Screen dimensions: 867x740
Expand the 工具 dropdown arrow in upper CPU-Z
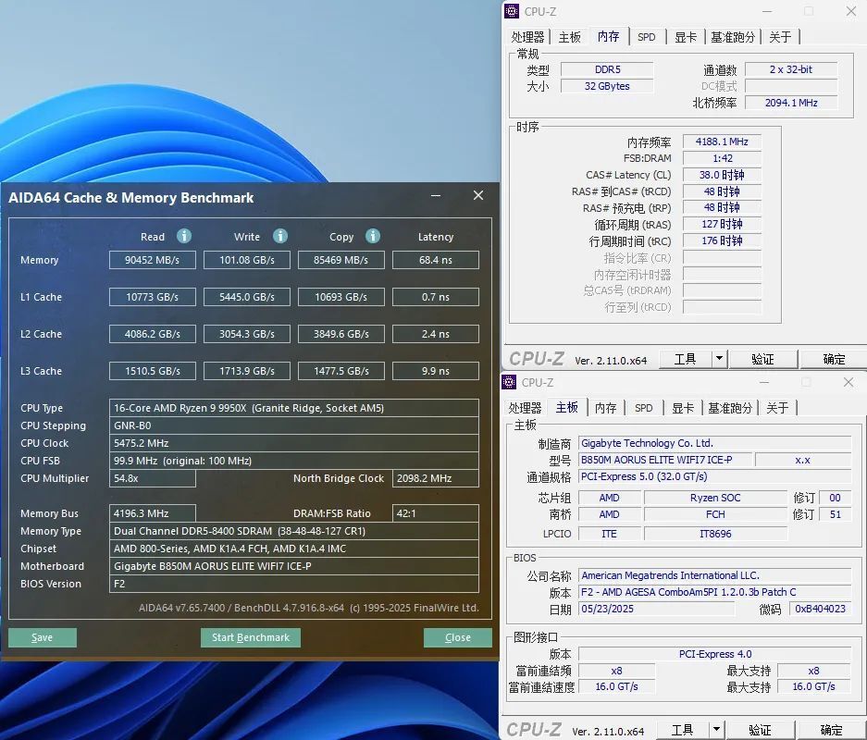719,359
